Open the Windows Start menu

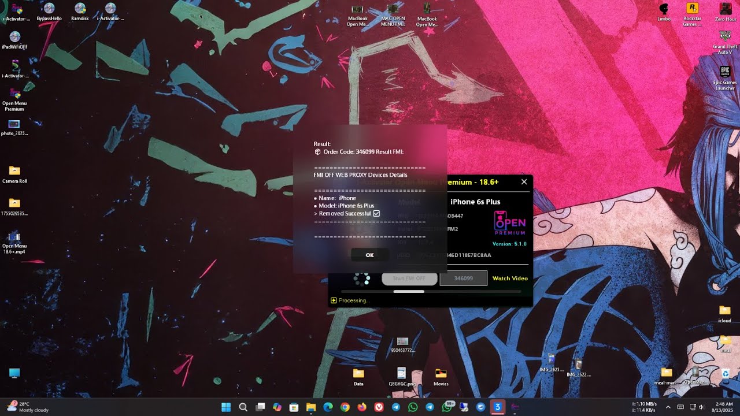click(x=226, y=407)
